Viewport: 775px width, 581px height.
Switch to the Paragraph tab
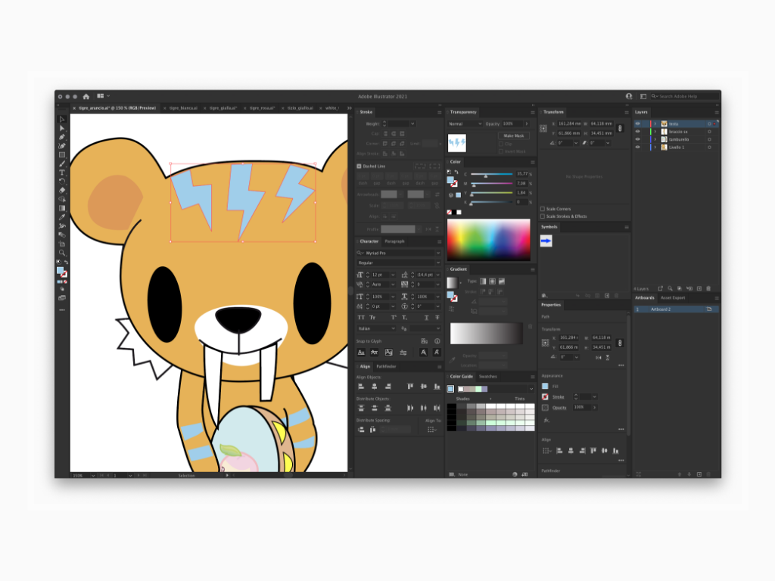[x=394, y=241]
